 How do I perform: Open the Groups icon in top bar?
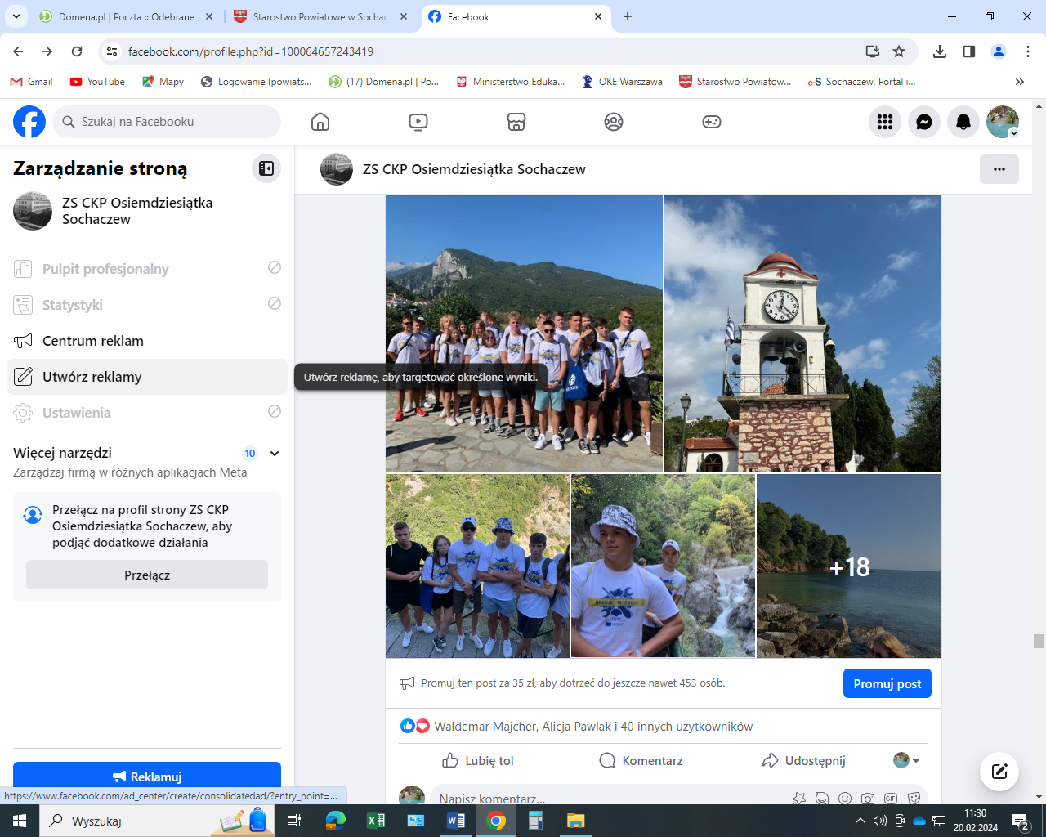tap(614, 122)
